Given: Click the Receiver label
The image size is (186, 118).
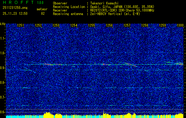Looking at the screenshot, I should 60,10.
